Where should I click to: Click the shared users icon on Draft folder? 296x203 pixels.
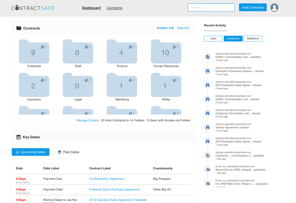[x=87, y=47]
